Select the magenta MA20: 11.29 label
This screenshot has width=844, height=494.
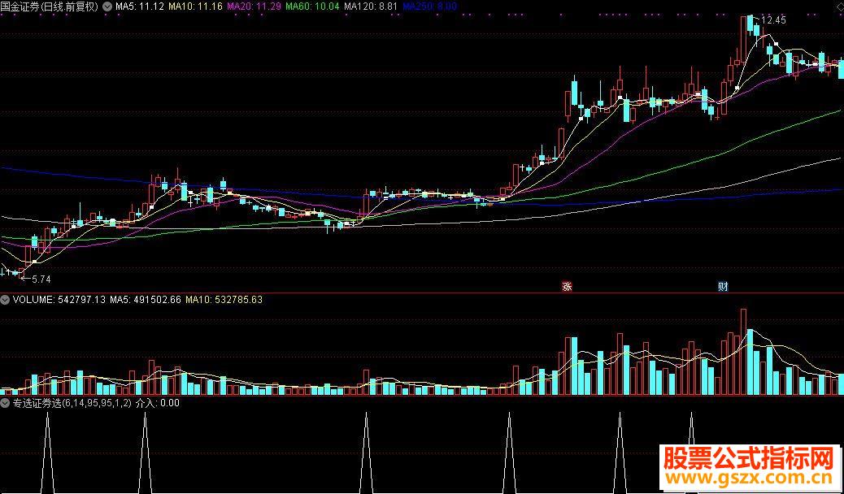[x=254, y=6]
